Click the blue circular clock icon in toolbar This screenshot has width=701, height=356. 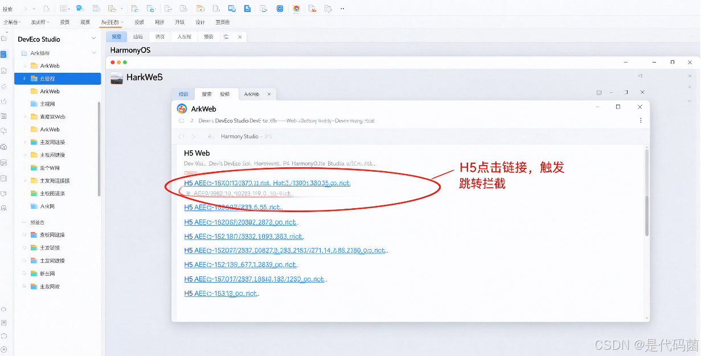click(x=280, y=9)
